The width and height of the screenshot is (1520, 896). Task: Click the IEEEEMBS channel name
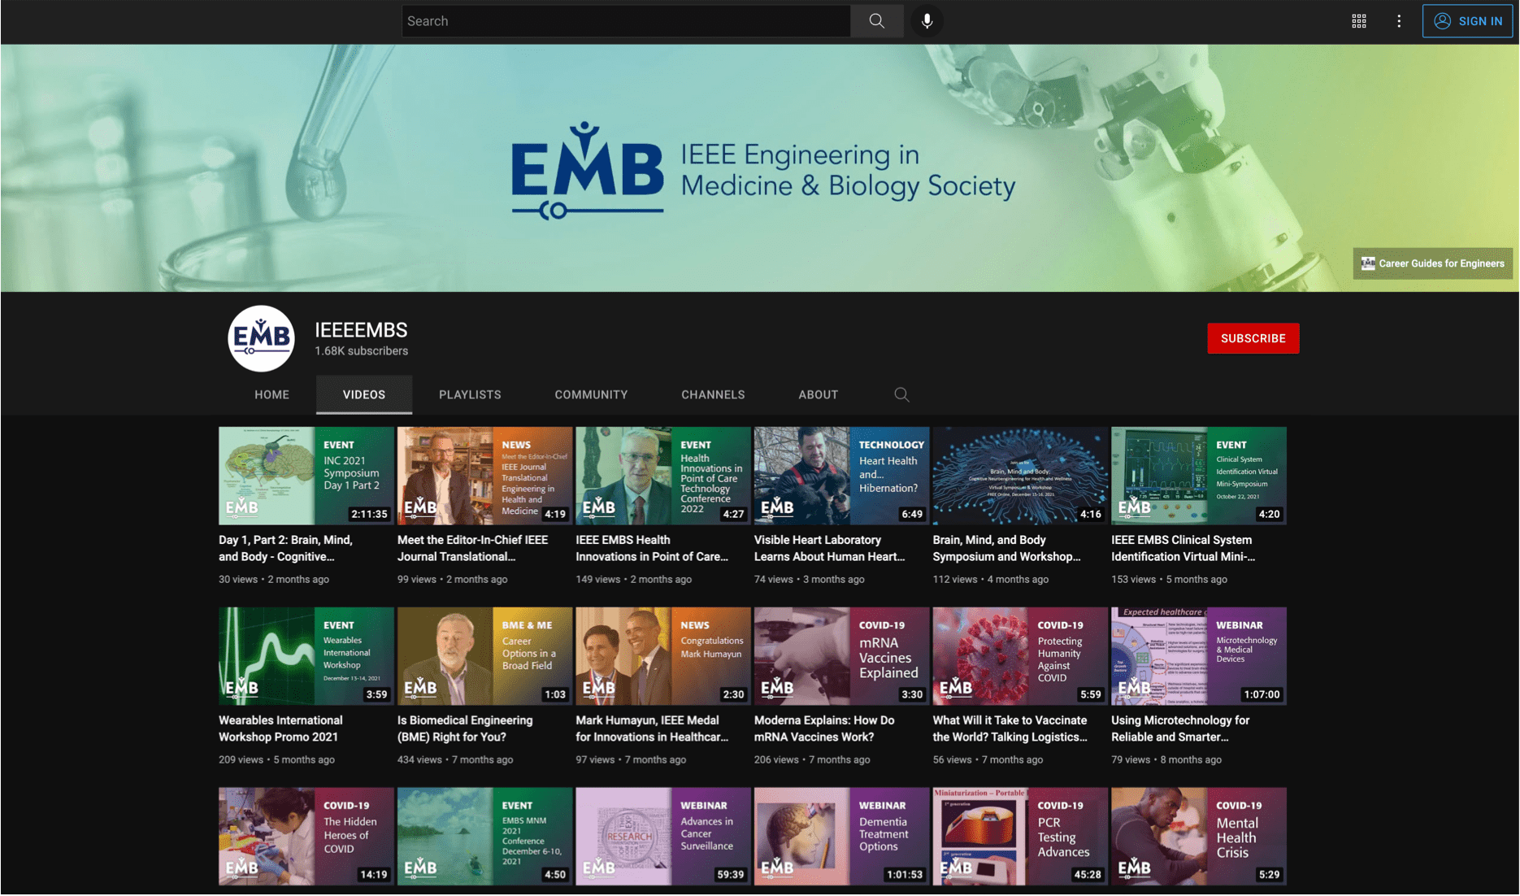click(x=361, y=330)
